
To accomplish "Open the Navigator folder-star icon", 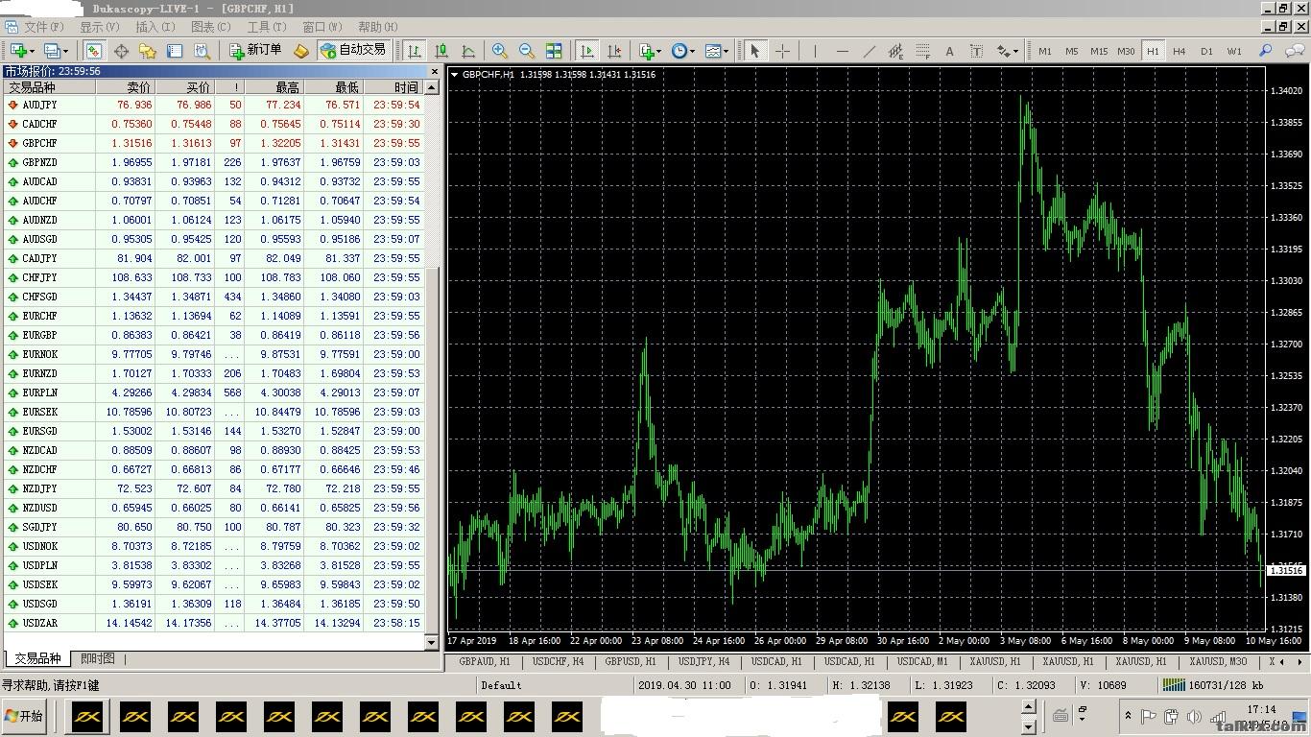I will (x=148, y=51).
